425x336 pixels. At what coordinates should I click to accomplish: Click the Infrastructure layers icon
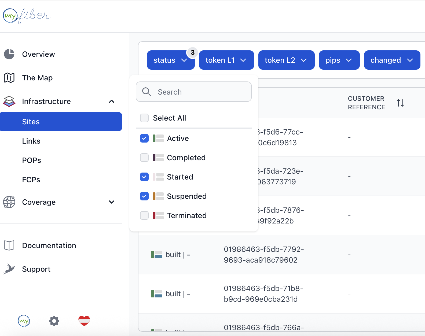click(9, 101)
